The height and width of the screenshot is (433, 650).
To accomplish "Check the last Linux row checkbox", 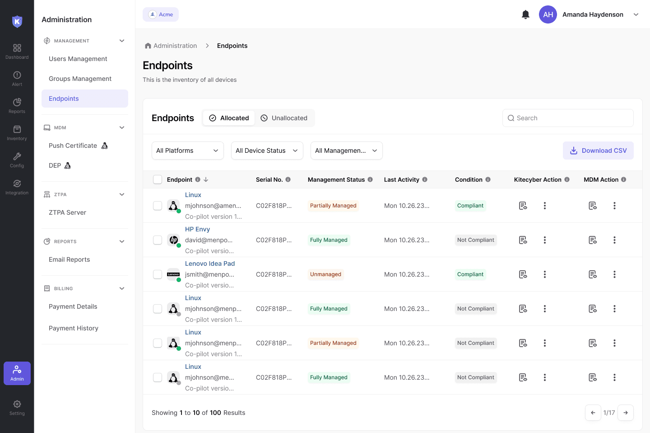I will point(158,377).
